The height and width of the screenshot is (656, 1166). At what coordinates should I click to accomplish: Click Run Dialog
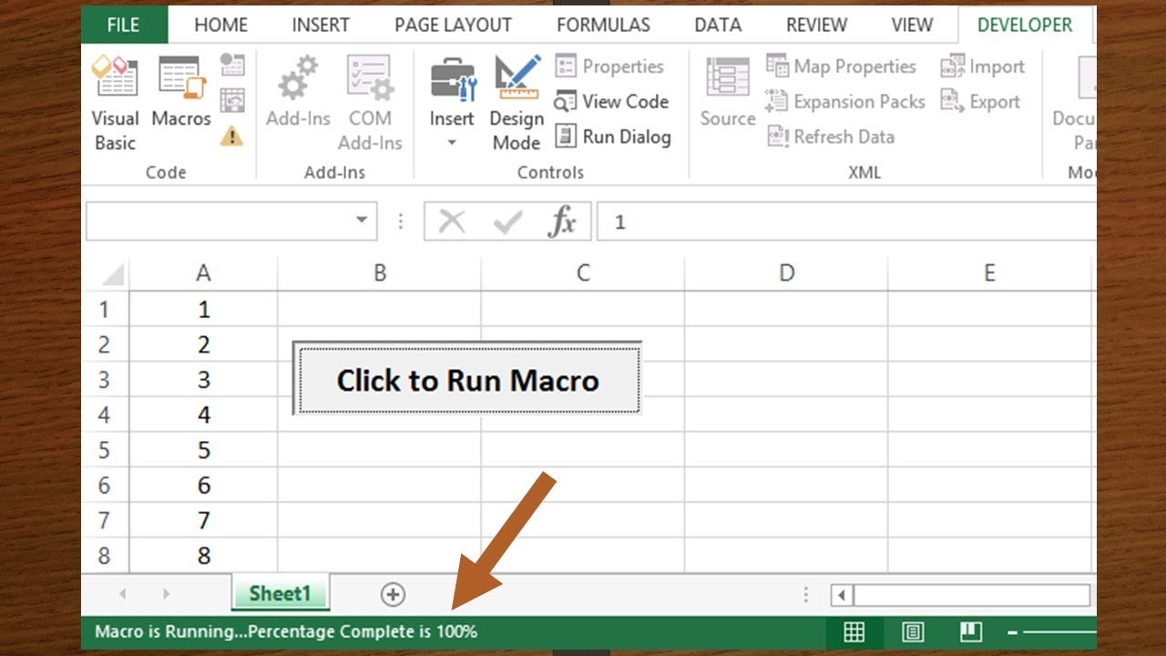tap(612, 137)
